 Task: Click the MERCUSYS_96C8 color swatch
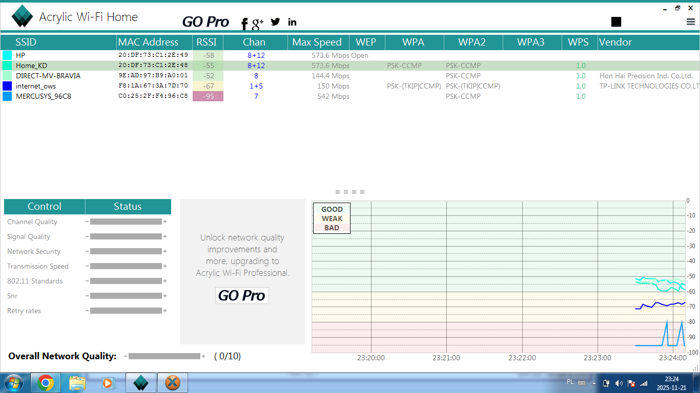click(7, 96)
